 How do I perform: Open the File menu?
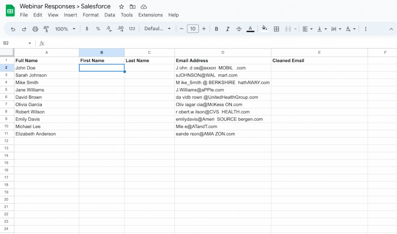click(24, 15)
